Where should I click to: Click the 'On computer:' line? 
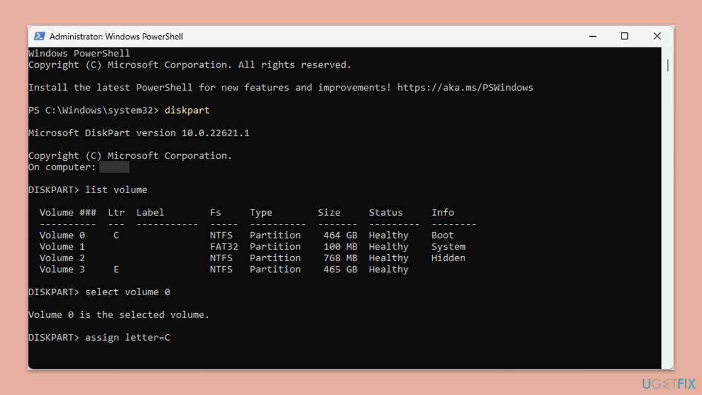pyautogui.click(x=79, y=167)
